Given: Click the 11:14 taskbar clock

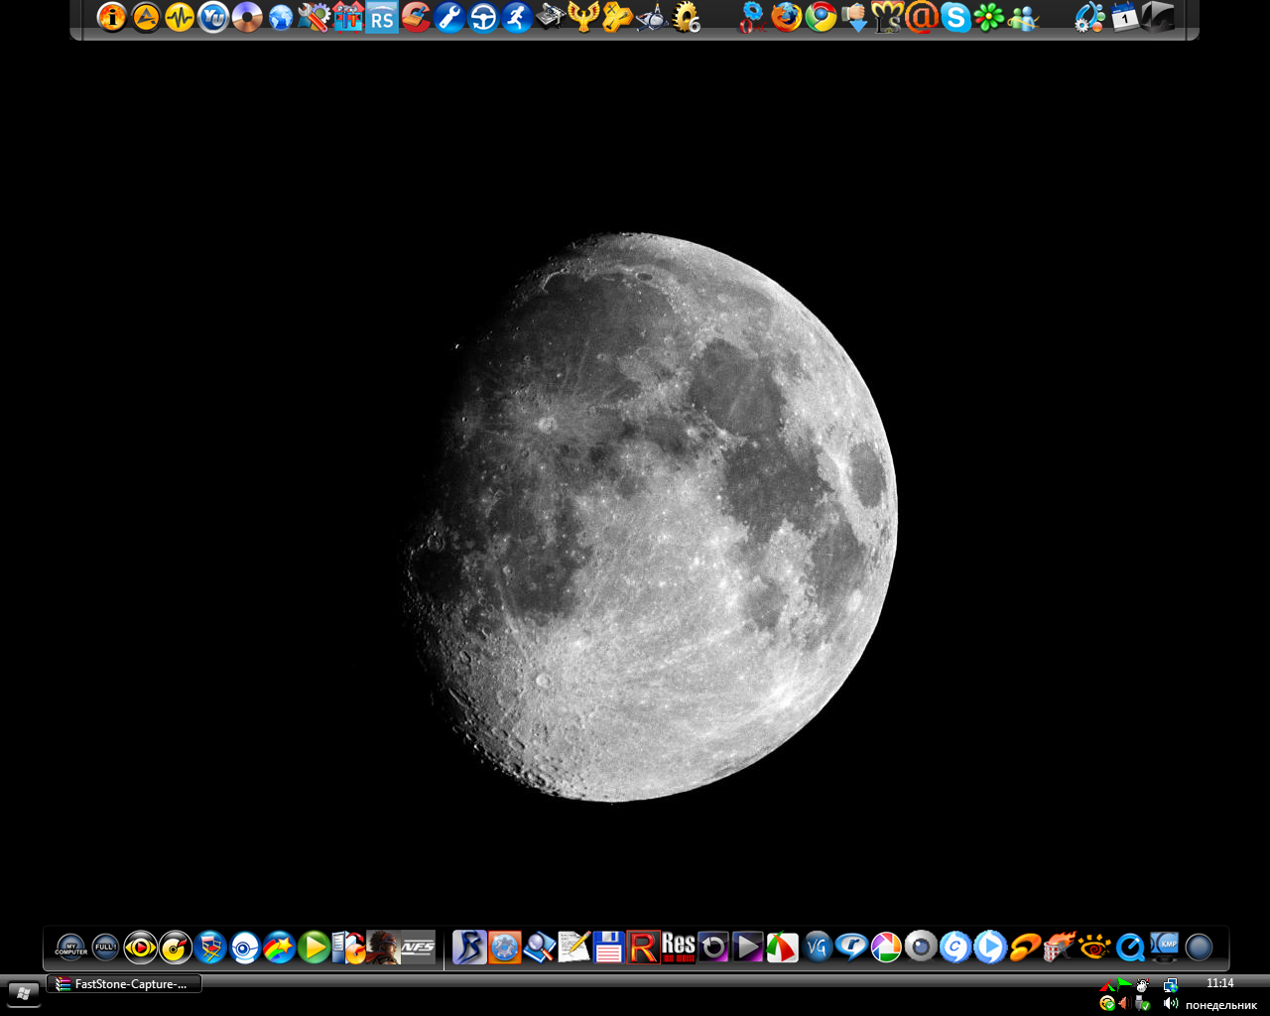Looking at the screenshot, I should click(1220, 983).
